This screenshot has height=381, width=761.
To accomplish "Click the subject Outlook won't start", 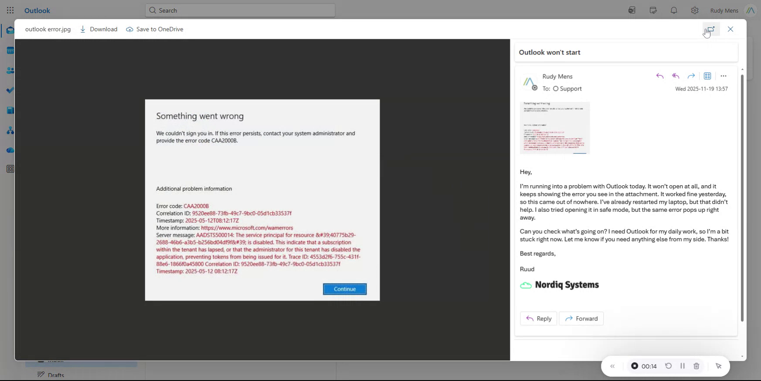I will tap(550, 52).
